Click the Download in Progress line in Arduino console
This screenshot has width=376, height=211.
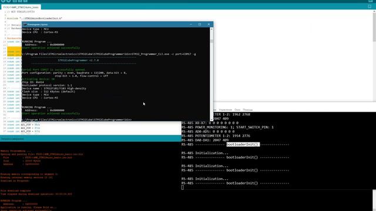(x=15, y=181)
